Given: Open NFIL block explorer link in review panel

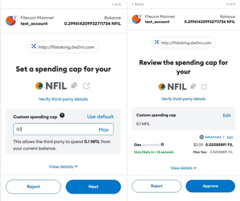Looking at the screenshot, I should tap(204, 86).
